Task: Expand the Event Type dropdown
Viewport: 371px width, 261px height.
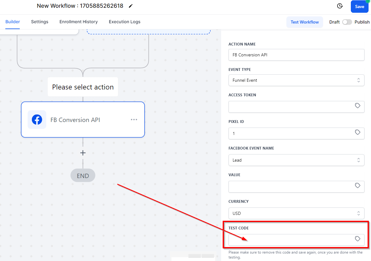Action: coord(296,80)
